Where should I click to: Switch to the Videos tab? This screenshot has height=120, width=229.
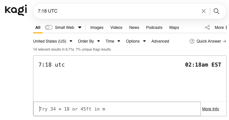tap(116, 27)
